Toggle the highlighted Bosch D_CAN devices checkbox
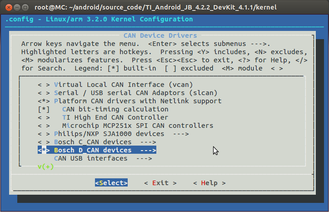This screenshot has width=329, height=212. [x=44, y=150]
